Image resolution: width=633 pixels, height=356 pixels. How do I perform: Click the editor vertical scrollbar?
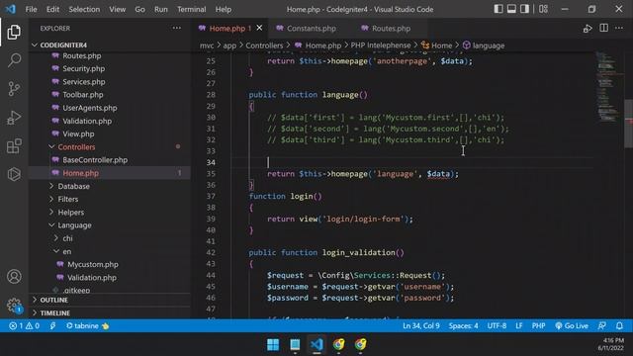pos(628,123)
